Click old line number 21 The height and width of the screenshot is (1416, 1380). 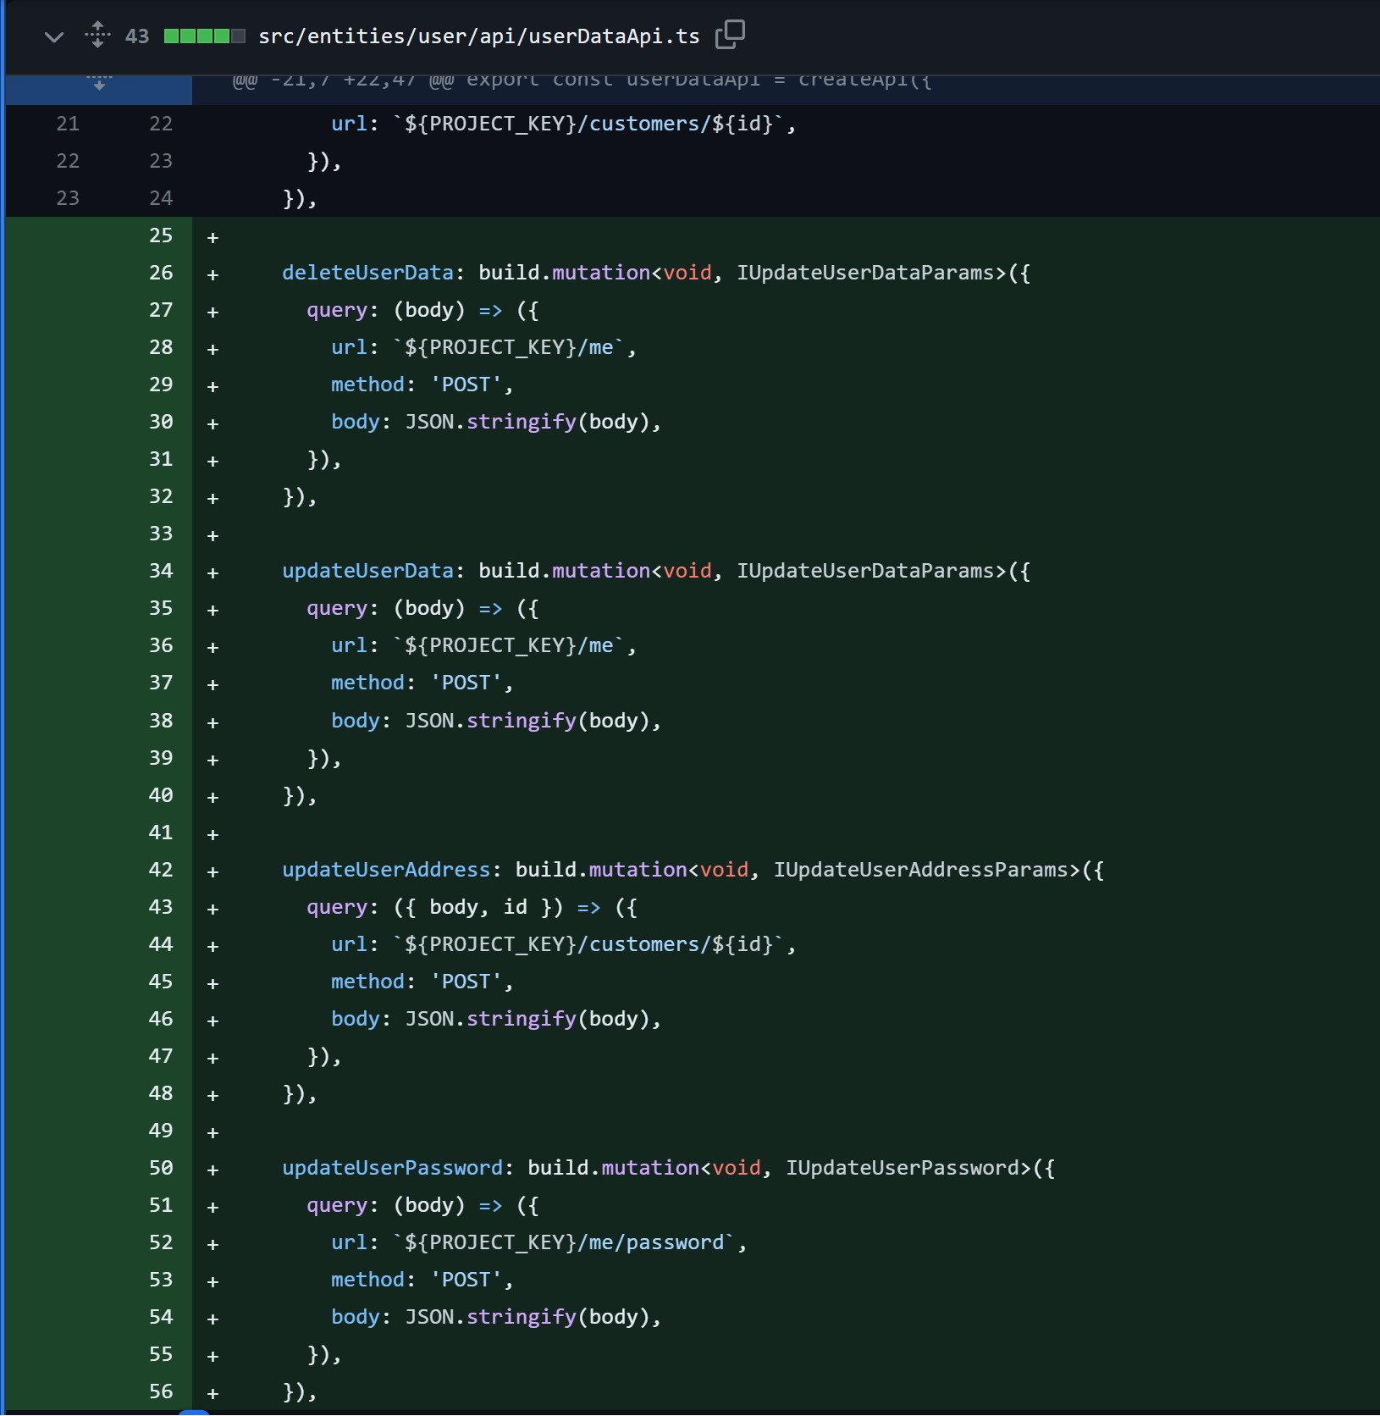click(68, 124)
